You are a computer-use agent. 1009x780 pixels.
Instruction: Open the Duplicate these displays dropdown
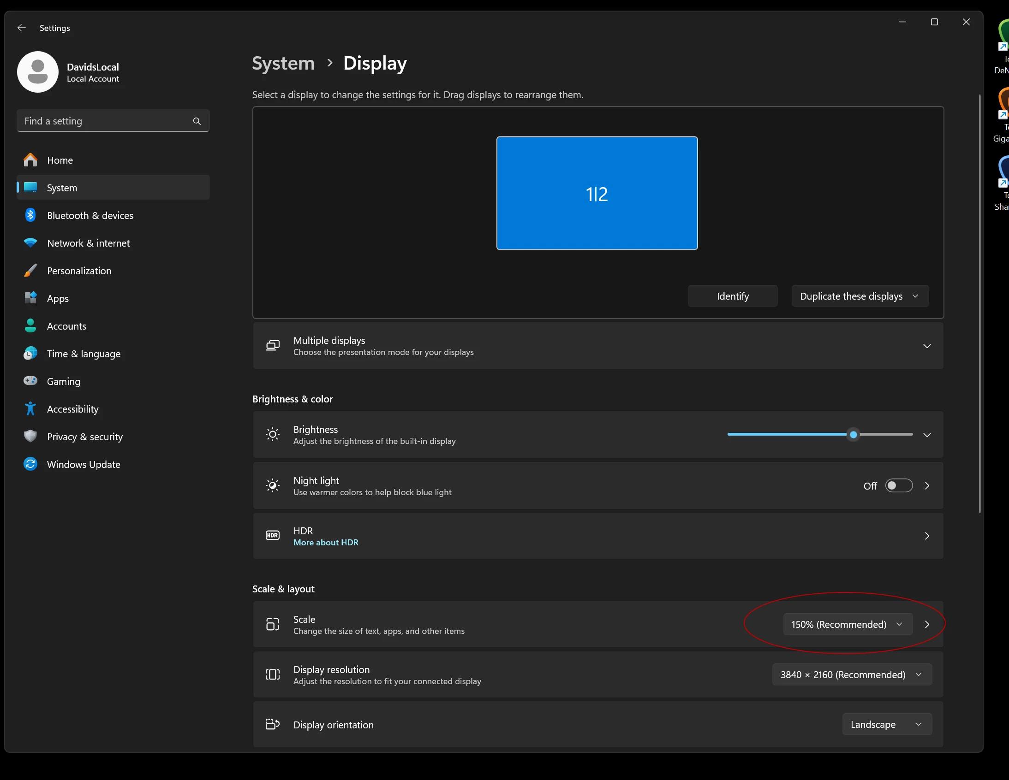(860, 296)
